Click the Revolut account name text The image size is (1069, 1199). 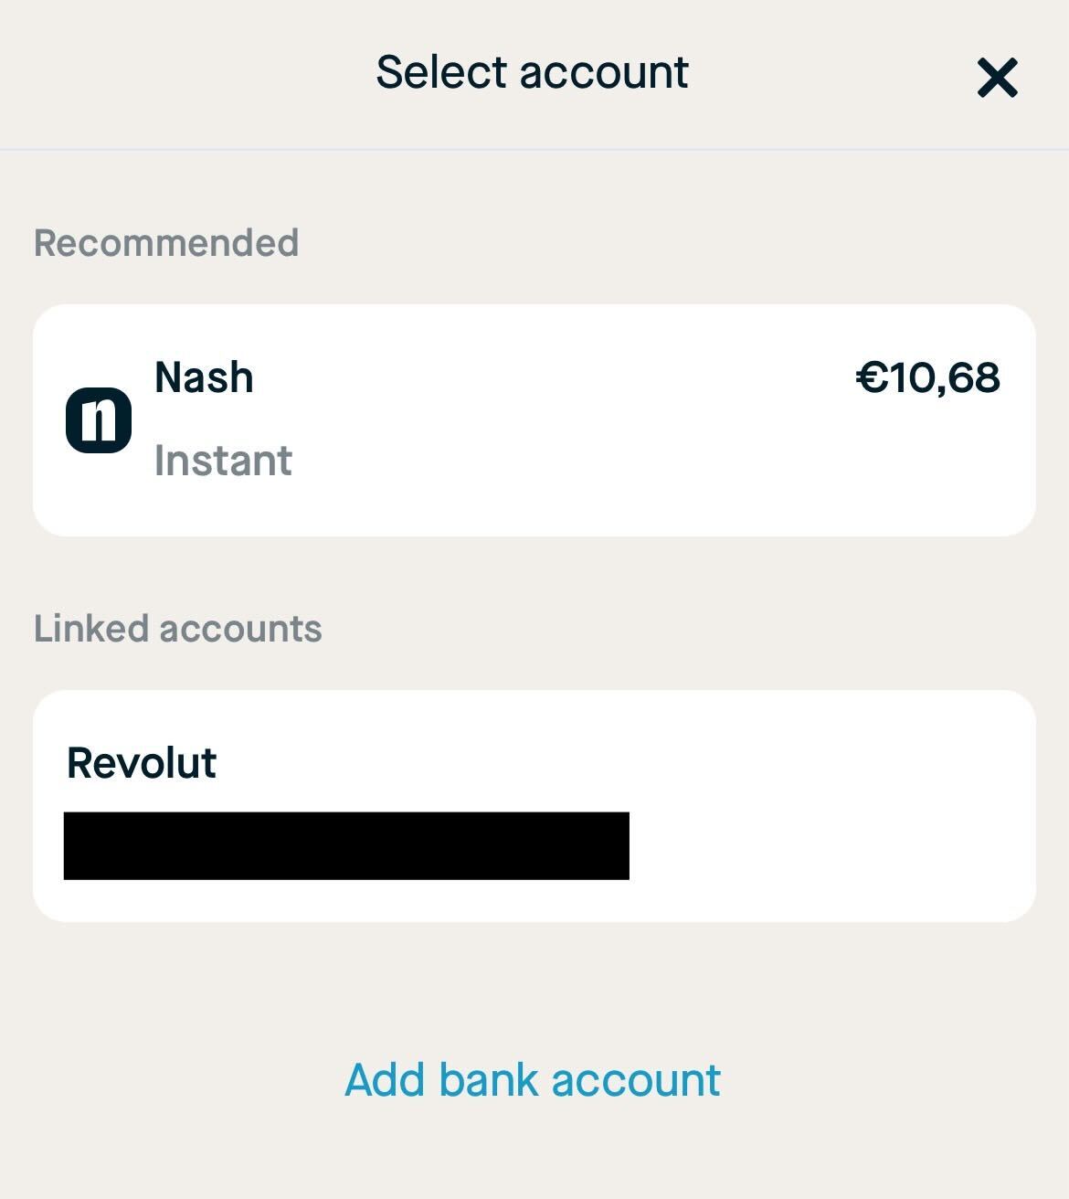[x=142, y=763]
